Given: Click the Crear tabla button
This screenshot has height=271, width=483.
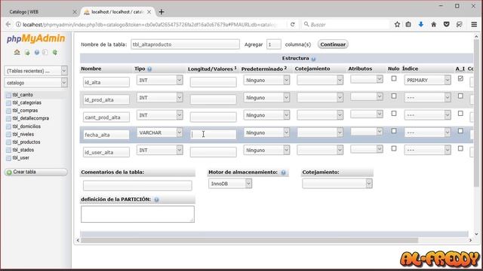Looking at the screenshot, I should 35,172.
